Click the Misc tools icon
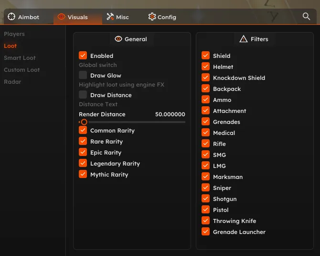 tap(110, 17)
